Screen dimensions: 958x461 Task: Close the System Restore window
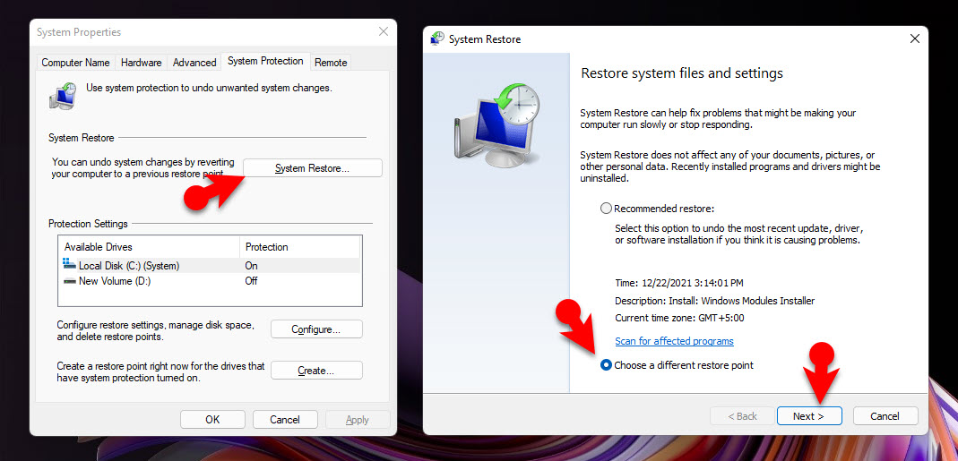click(x=915, y=39)
